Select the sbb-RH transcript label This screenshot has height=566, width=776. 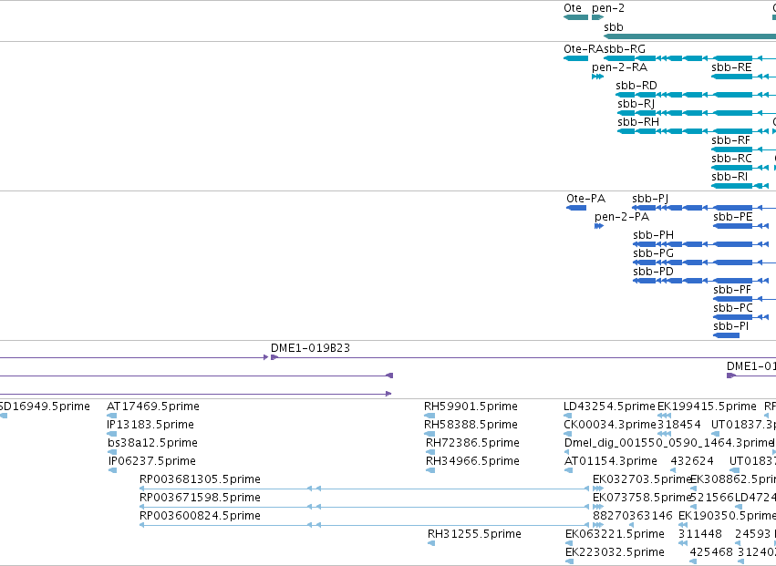638,122
